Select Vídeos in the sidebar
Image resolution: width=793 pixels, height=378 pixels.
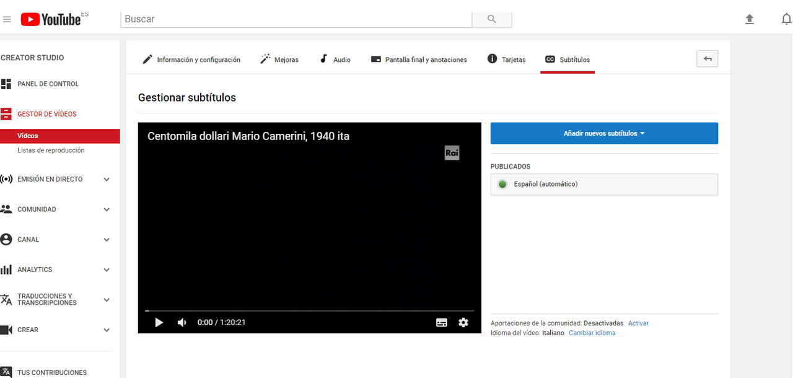point(59,136)
